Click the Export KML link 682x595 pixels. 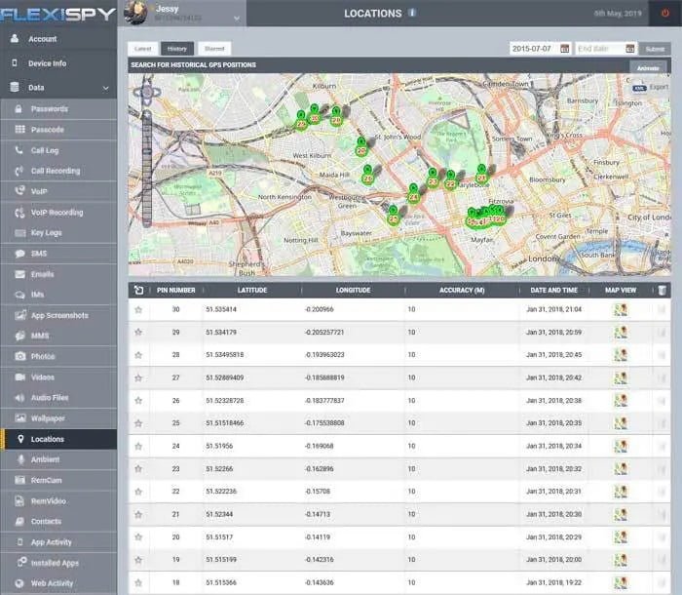pos(650,88)
